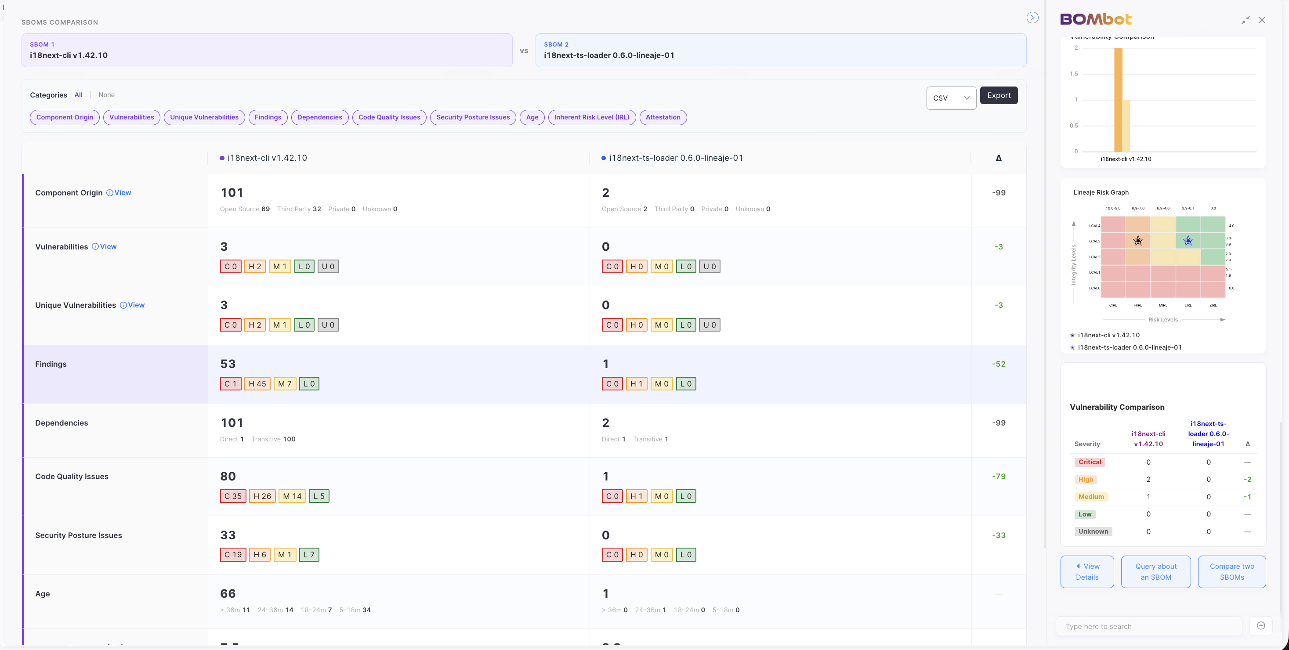Click Third Party 32 in Component Origin
Viewport: 1289px width, 650px height.
point(299,209)
